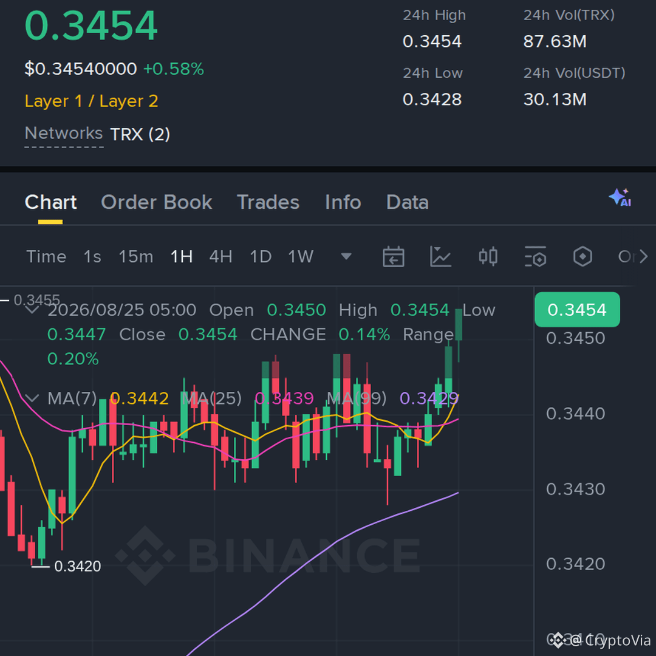The image size is (656, 656).
Task: Click the Networks dotted-underline label
Action: tap(64, 134)
